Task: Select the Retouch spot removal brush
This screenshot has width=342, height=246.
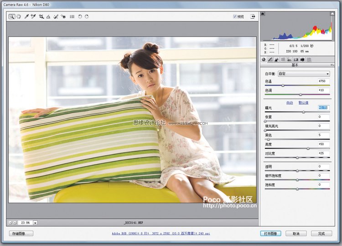Action: pos(56,16)
